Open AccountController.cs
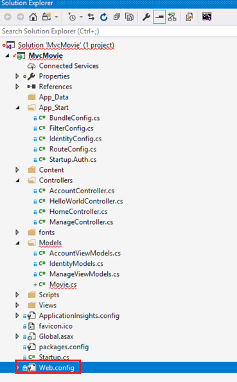This screenshot has height=382, width=237. [82, 191]
